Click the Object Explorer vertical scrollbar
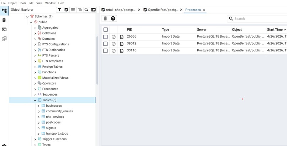Image resolution: width=287 pixels, height=146 pixels. (x=97, y=61)
